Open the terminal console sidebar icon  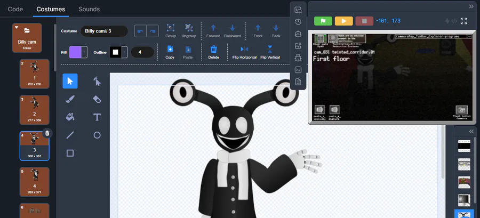(x=298, y=70)
